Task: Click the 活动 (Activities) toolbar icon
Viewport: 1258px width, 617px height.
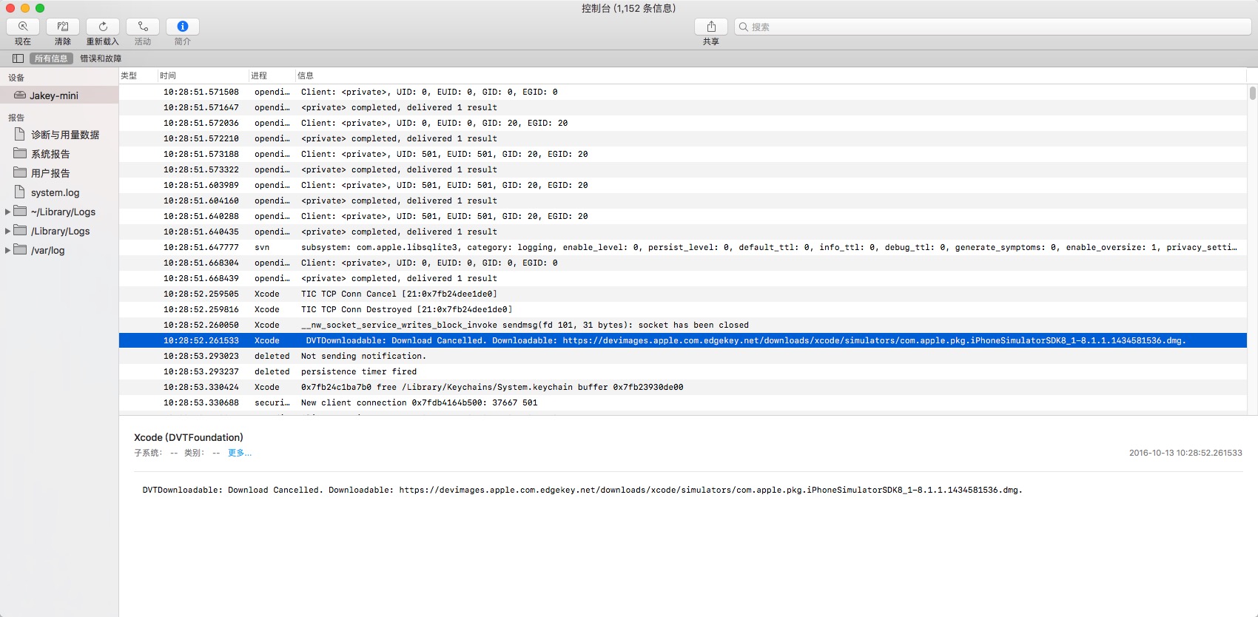Action: [143, 27]
